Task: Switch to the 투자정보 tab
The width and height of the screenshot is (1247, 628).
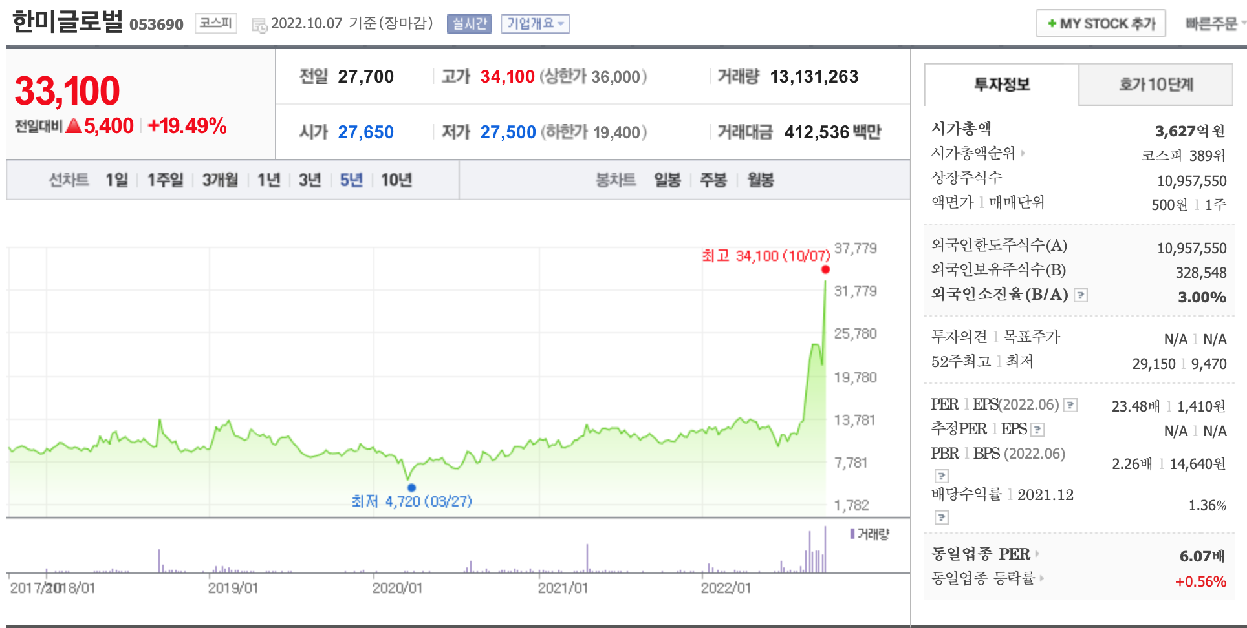Action: coord(1001,85)
